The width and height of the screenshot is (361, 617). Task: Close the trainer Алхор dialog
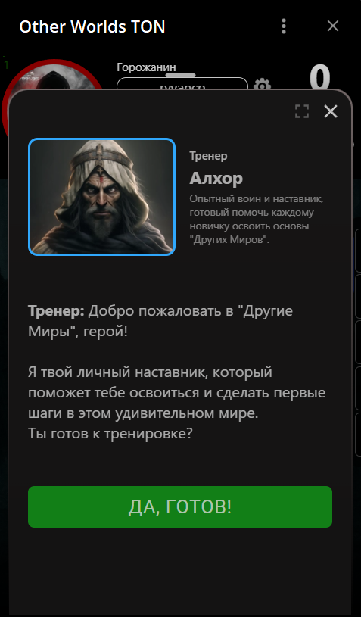[330, 111]
